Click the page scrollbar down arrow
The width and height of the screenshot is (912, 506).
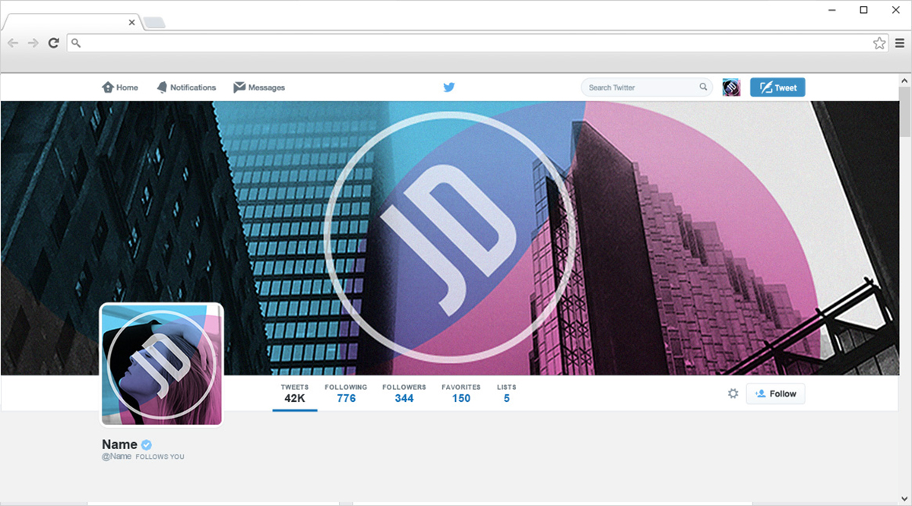(x=905, y=498)
